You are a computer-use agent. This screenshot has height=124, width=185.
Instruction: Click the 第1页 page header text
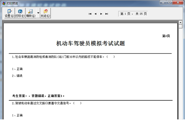166,36
